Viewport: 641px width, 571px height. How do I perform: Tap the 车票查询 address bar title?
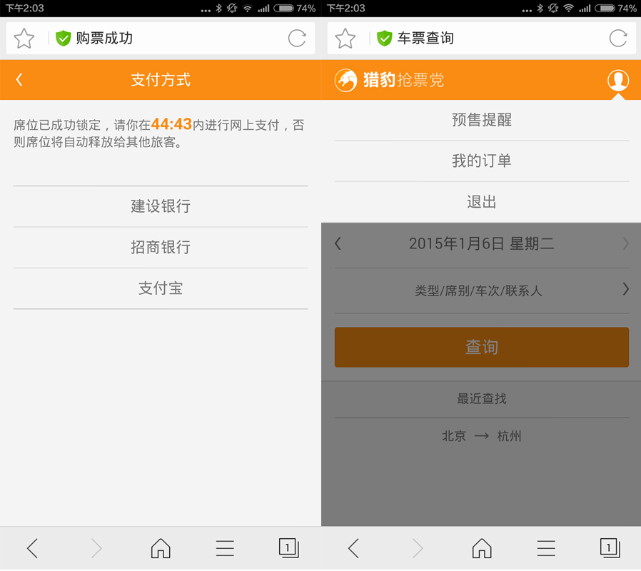click(425, 39)
